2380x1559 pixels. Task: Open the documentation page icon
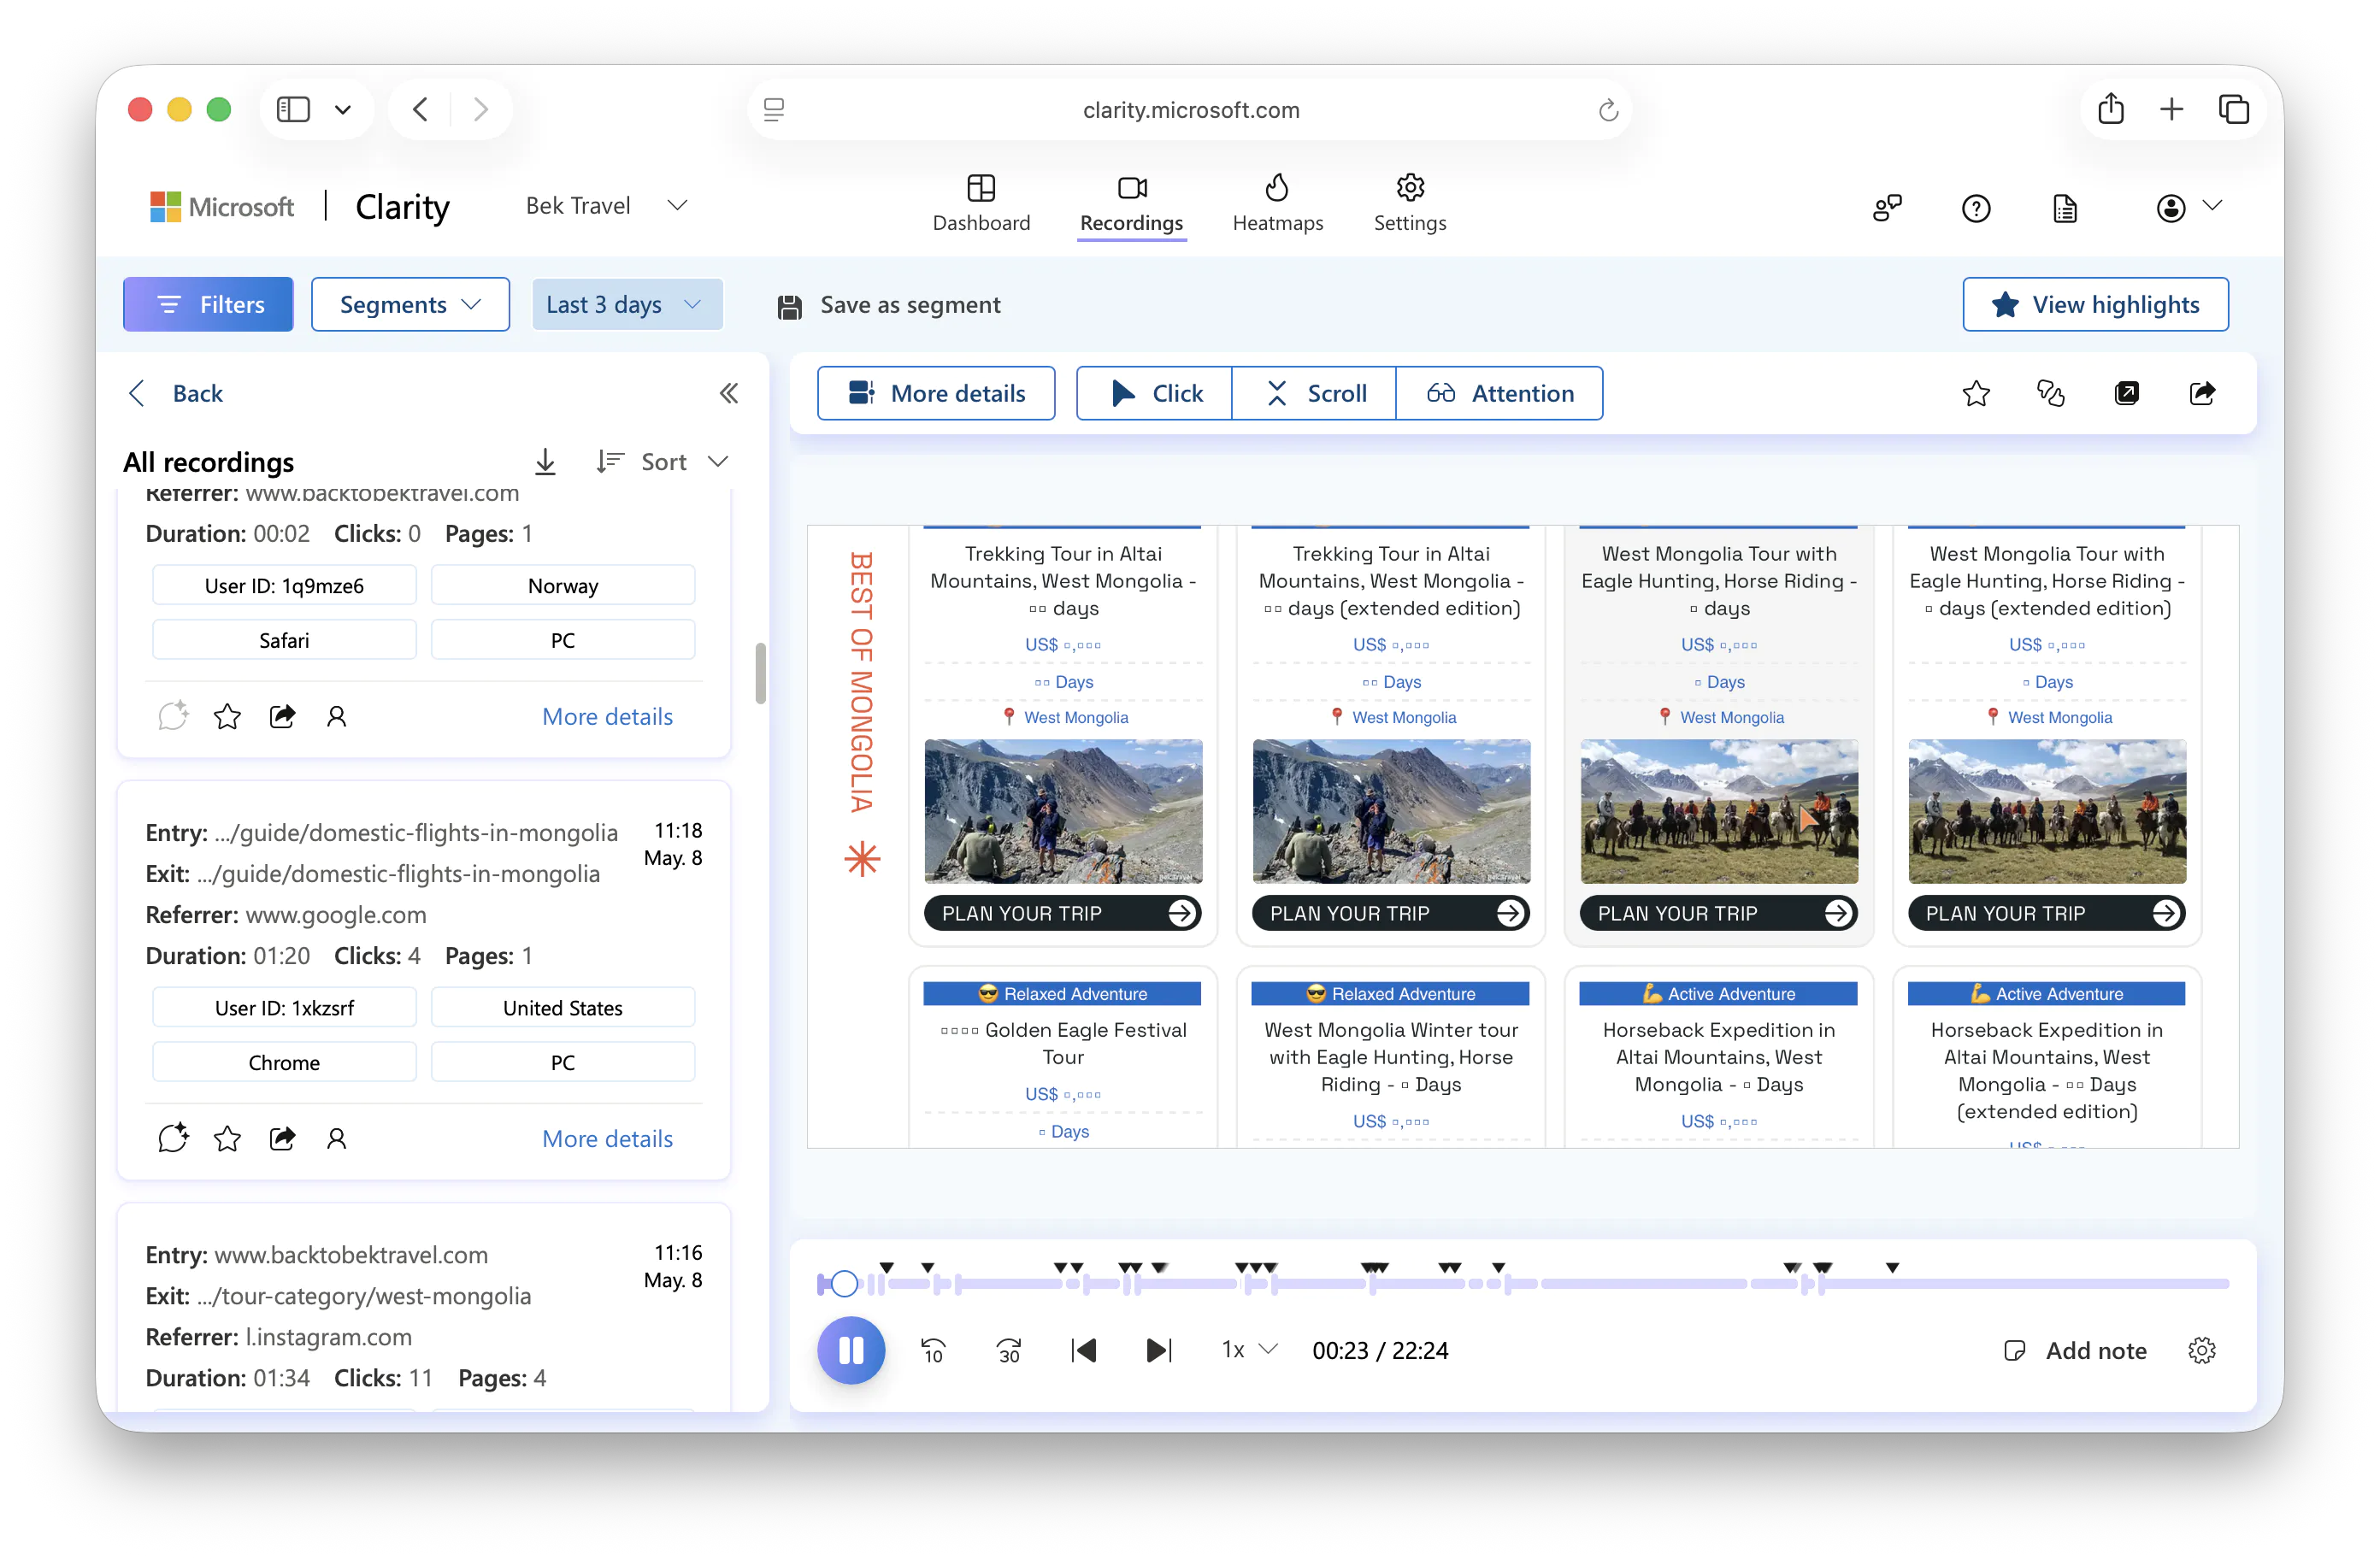[2064, 208]
